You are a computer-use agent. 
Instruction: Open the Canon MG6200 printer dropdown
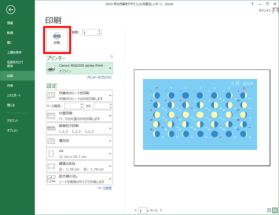pos(80,68)
